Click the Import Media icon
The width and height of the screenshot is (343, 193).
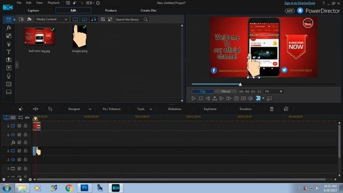click(21, 19)
